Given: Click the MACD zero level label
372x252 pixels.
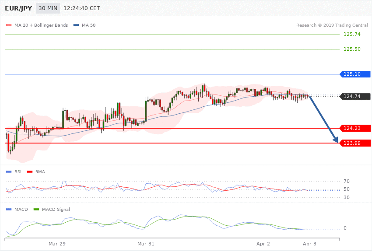Looking at the screenshot, I should click(x=345, y=228).
